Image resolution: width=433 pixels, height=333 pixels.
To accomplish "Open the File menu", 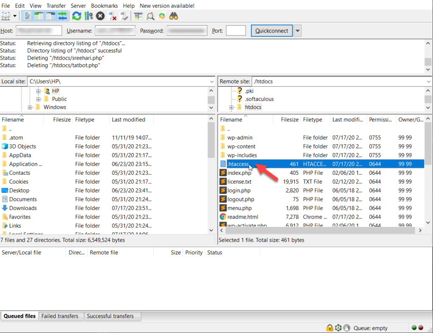I will 5,6.
